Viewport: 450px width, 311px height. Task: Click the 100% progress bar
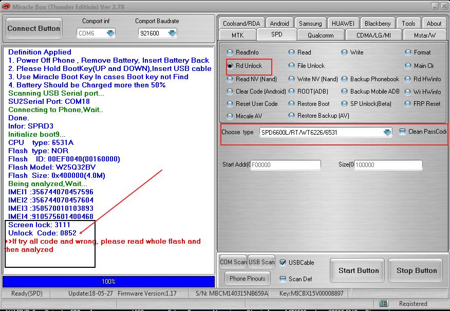click(108, 281)
